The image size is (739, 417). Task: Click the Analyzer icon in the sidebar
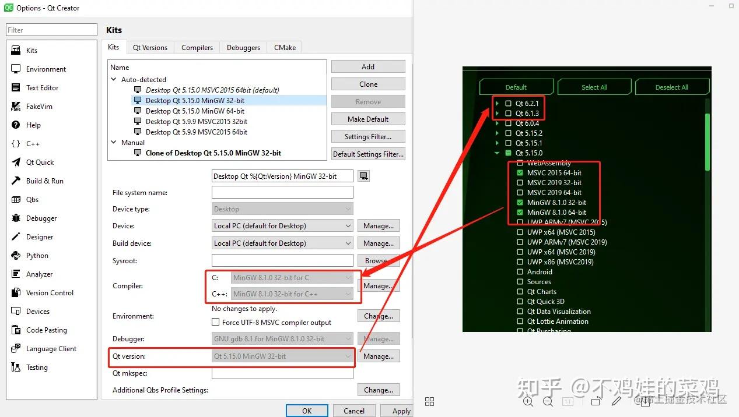[15, 274]
